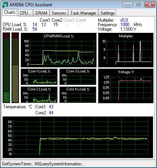Screen dimensions: 157x168
Task: Select the Sensors tab
Action: click(59, 13)
